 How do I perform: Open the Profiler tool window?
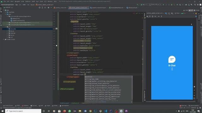55,105
